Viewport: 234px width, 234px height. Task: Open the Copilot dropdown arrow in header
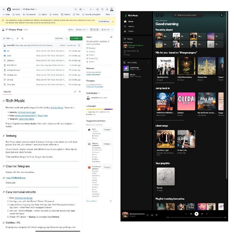(84, 9)
